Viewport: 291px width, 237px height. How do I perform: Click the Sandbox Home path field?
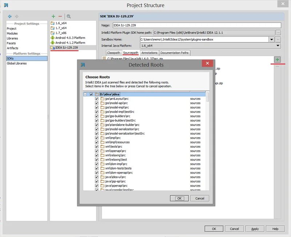coord(204,40)
